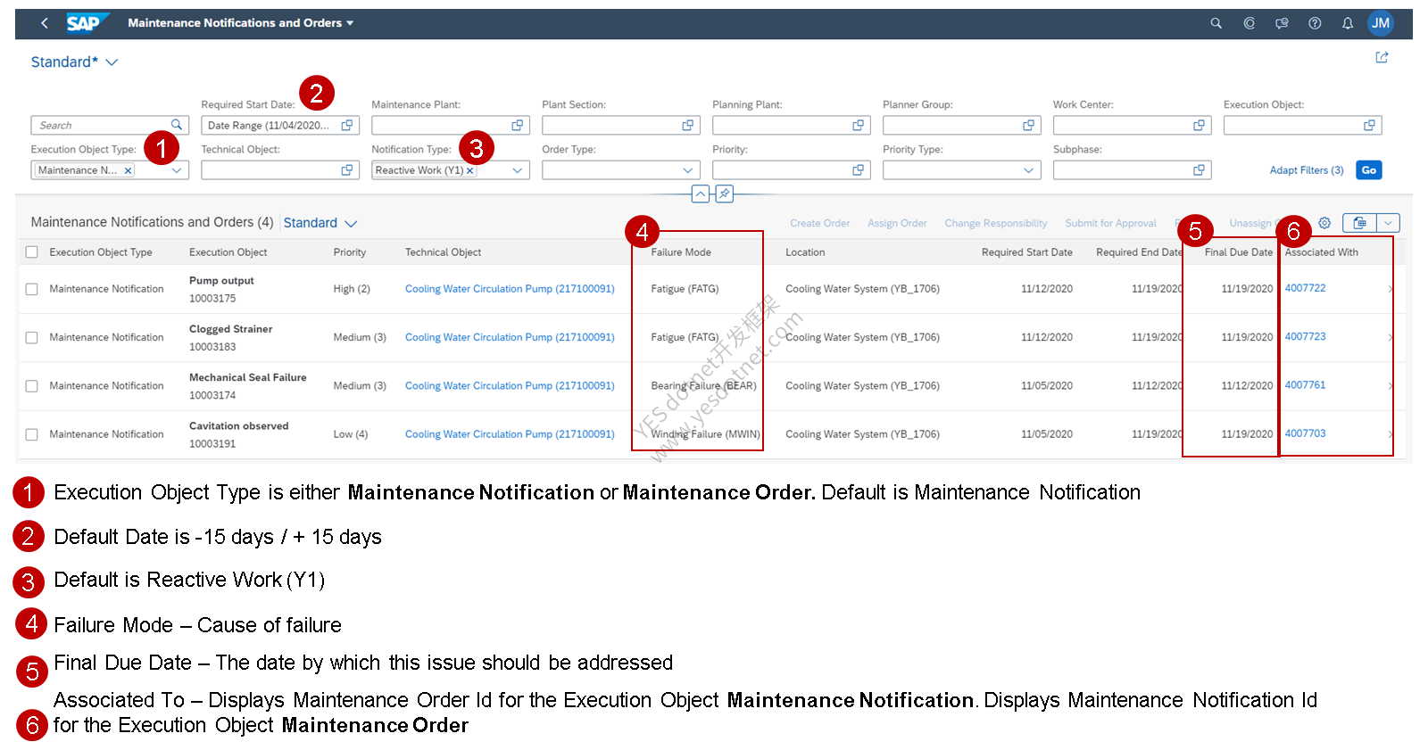
Task: Click the Location column header
Action: pyautogui.click(x=805, y=252)
